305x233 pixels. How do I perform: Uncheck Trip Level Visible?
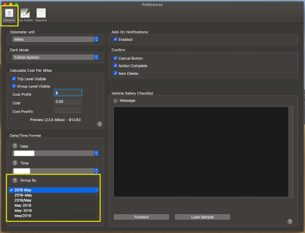pyautogui.click(x=14, y=79)
